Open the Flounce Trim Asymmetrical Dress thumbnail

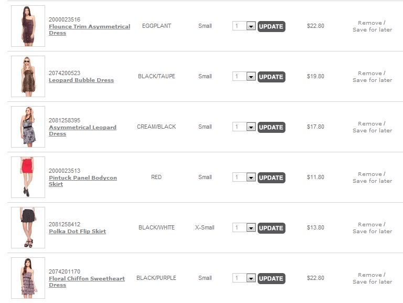tap(28, 26)
